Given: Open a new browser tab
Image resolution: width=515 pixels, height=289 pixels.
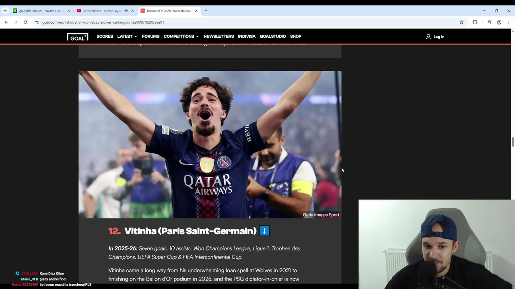Looking at the screenshot, I should 206,11.
